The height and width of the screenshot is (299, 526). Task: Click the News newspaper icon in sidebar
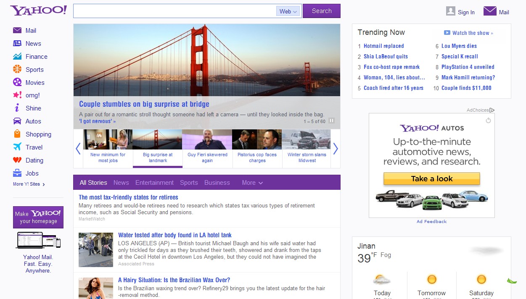pyautogui.click(x=17, y=43)
